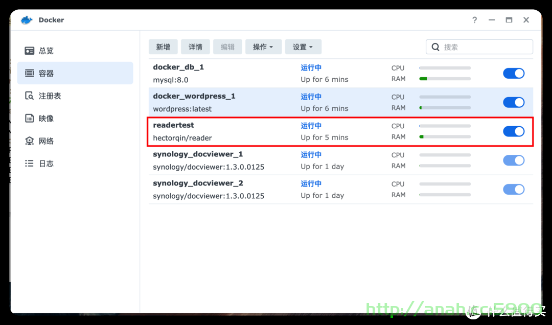Click the 日志 log sidebar icon
The height and width of the screenshot is (325, 552).
(x=30, y=164)
